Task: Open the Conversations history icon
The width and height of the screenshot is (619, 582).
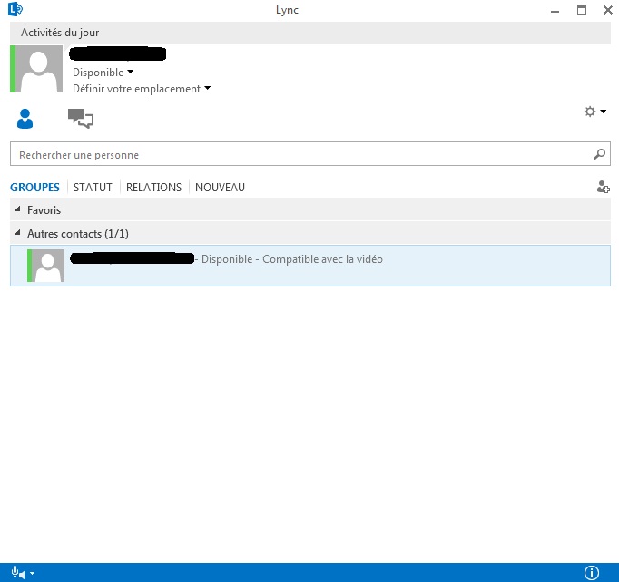Action: [x=81, y=118]
